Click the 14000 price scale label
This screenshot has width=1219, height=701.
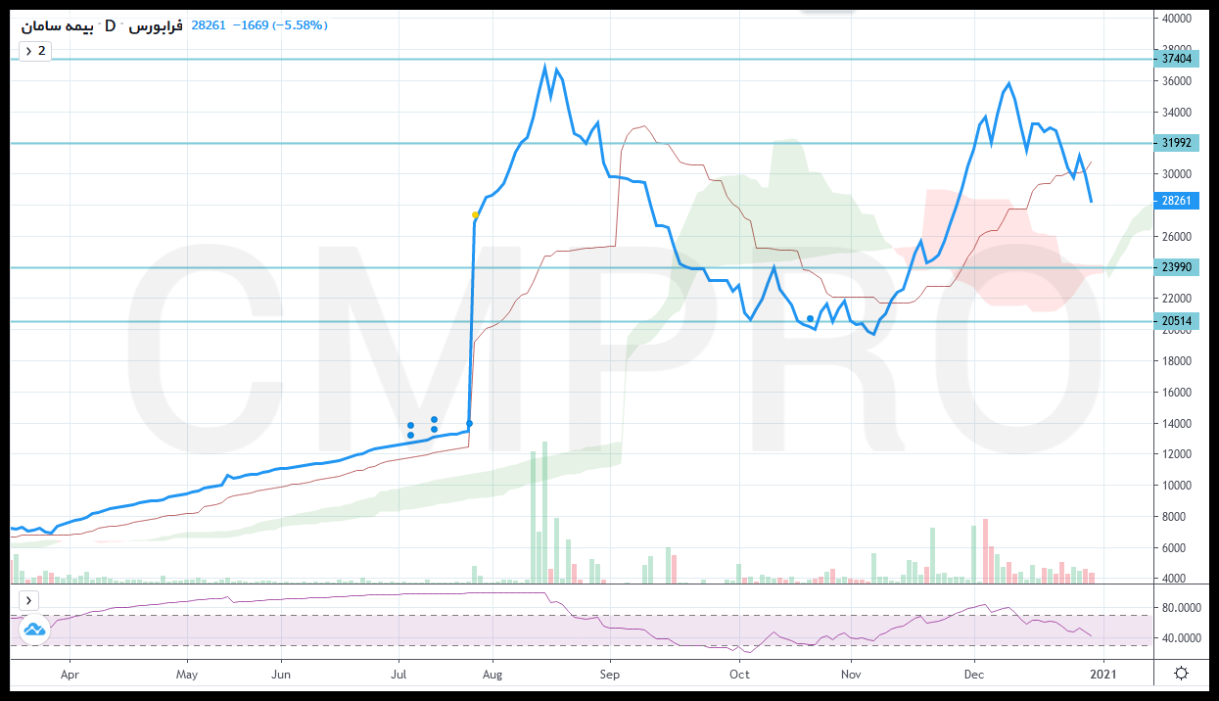coord(1176,424)
